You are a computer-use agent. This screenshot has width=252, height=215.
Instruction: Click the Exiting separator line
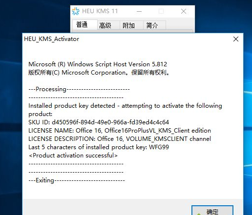pos(77,180)
